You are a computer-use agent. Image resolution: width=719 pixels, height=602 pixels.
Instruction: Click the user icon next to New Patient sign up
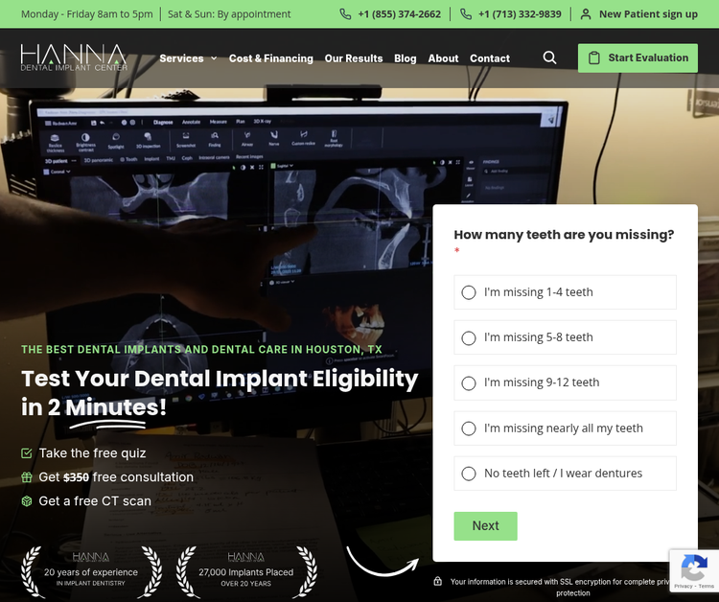586,14
